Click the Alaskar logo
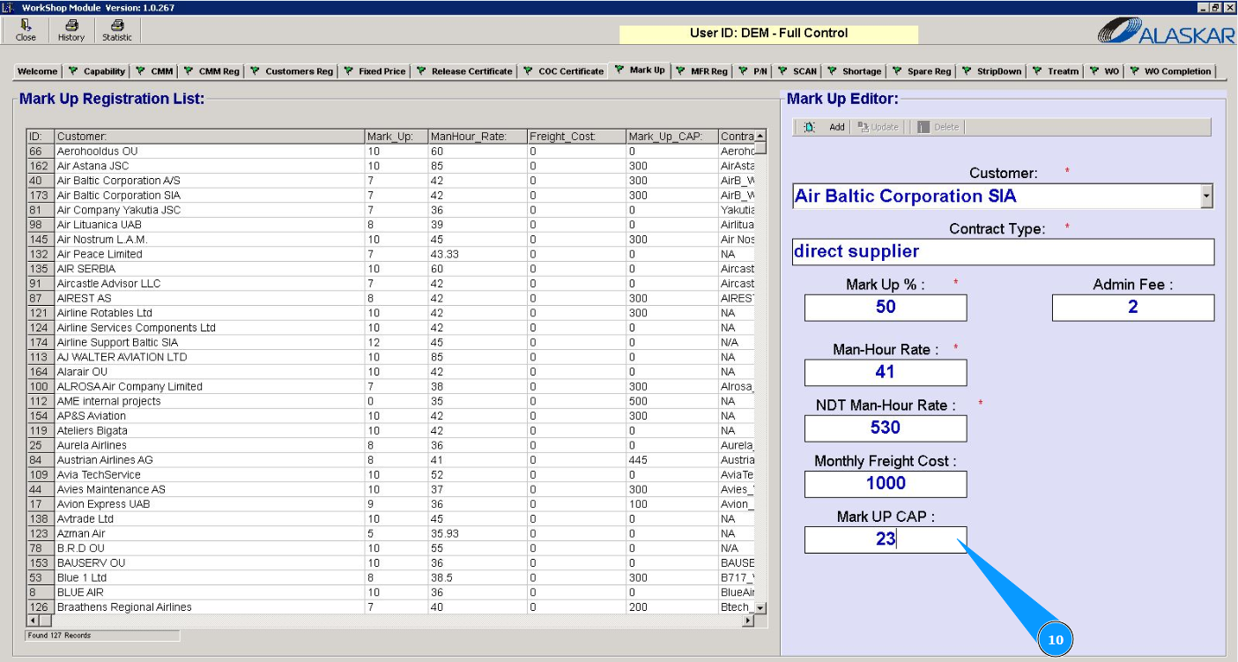This screenshot has height=662, width=1238. (1165, 31)
